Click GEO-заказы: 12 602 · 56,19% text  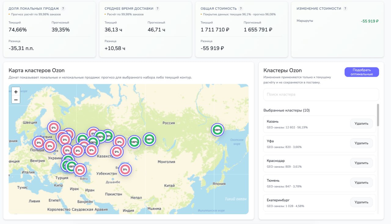pos(287,127)
